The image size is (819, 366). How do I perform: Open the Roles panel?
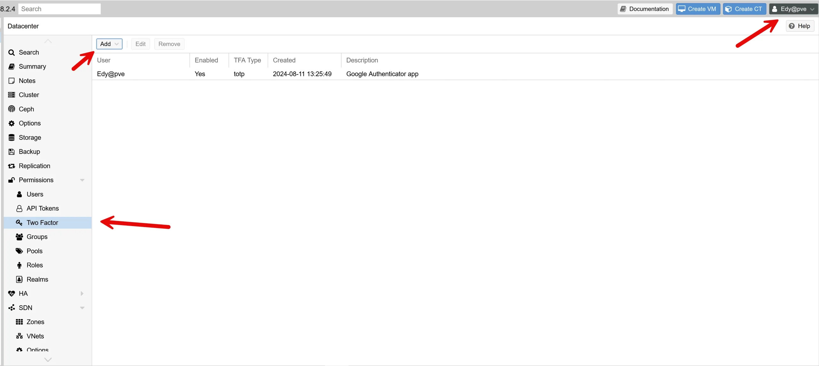click(35, 265)
